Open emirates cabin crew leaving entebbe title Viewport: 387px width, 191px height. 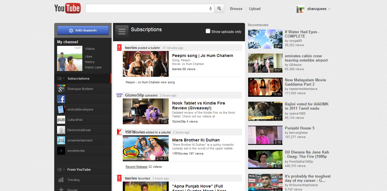click(306, 58)
